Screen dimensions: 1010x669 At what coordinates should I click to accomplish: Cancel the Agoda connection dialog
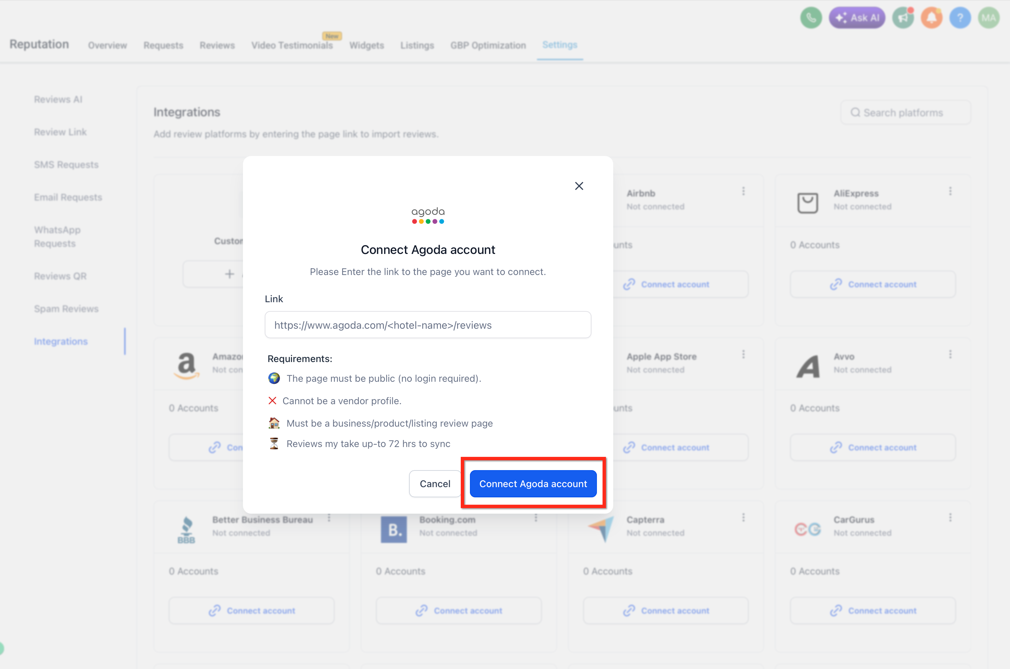click(435, 483)
